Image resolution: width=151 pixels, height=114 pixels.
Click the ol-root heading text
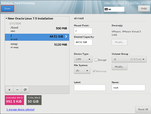point(79,18)
